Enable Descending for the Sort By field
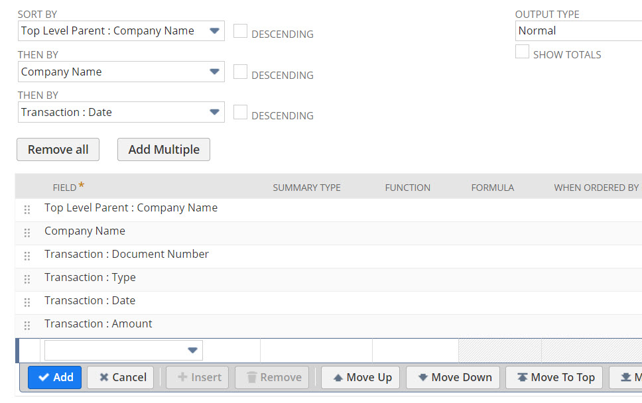The width and height of the screenshot is (642, 403). click(241, 30)
